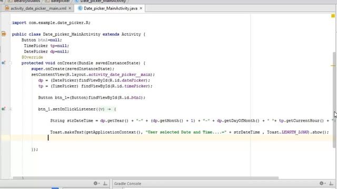Open settings gear left of Gradle Console panel

(x=96, y=183)
